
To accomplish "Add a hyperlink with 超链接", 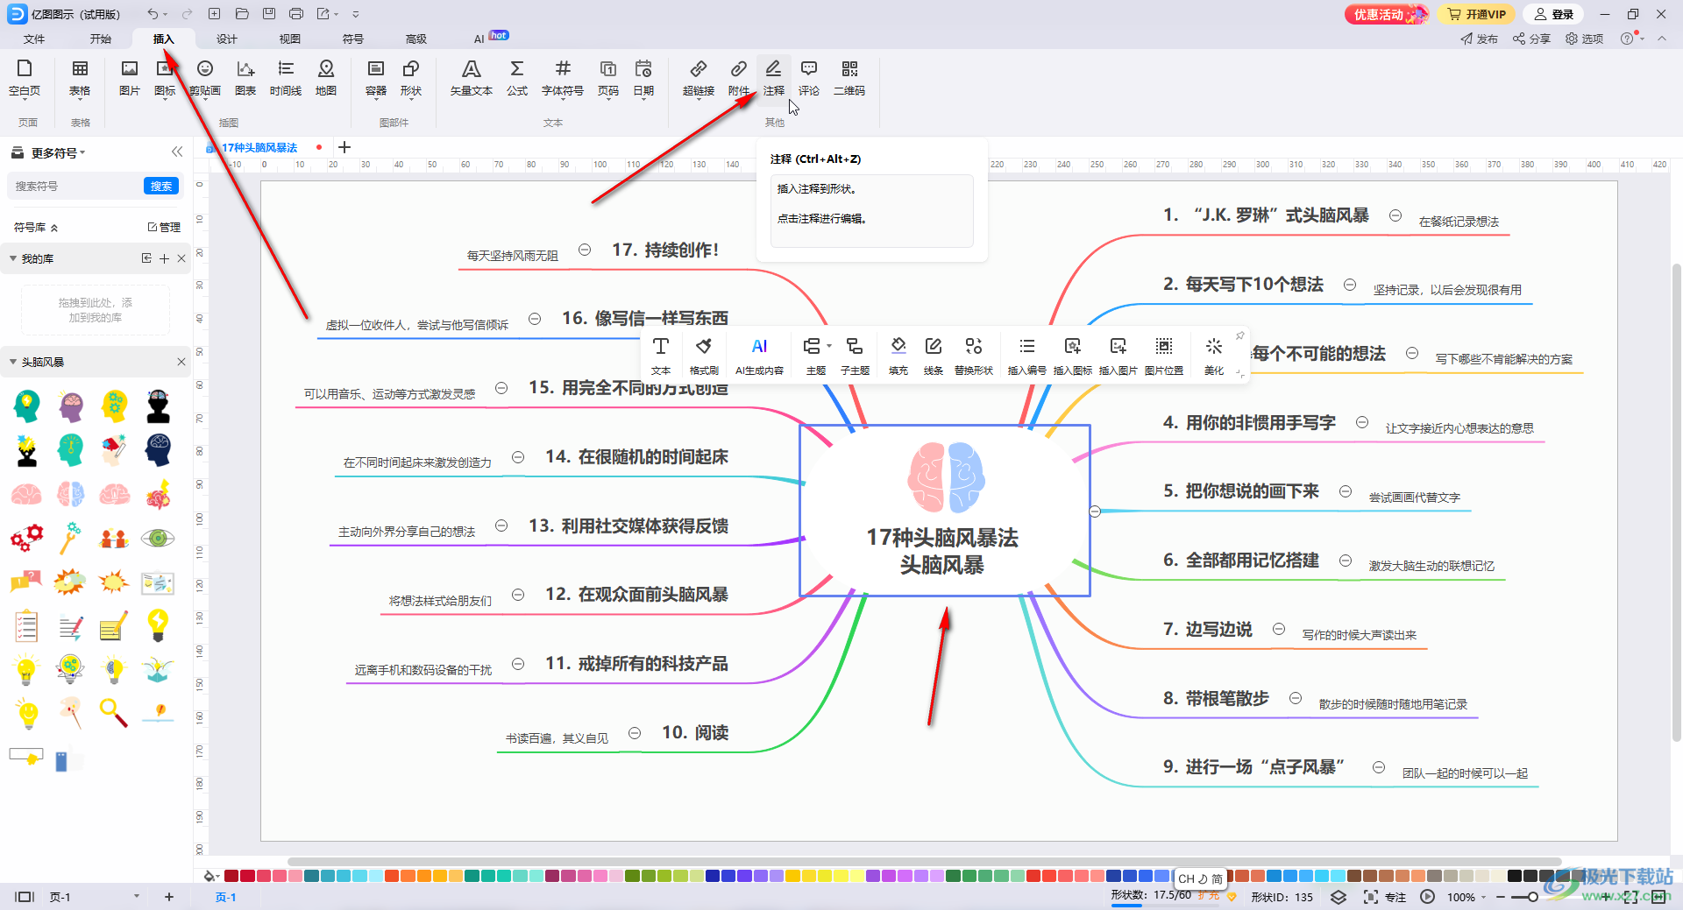I will pos(699,77).
